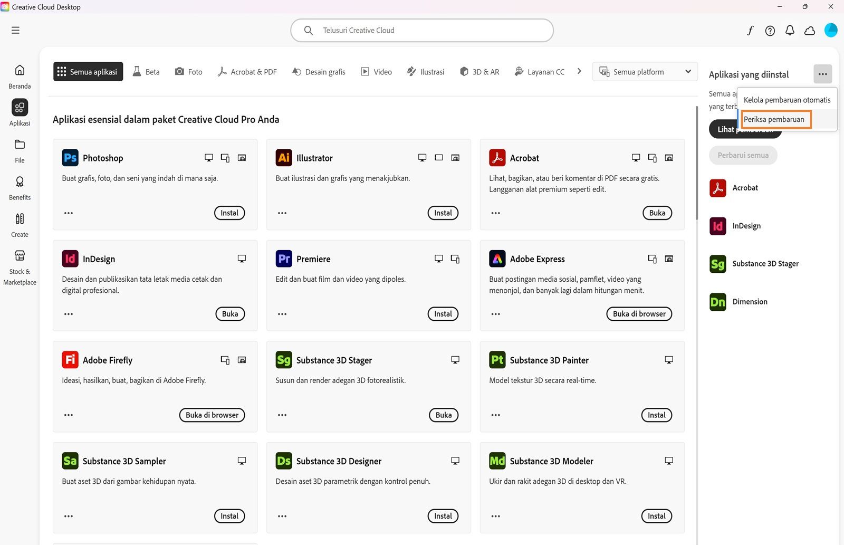Click the Instal button for Photoshop

click(229, 213)
